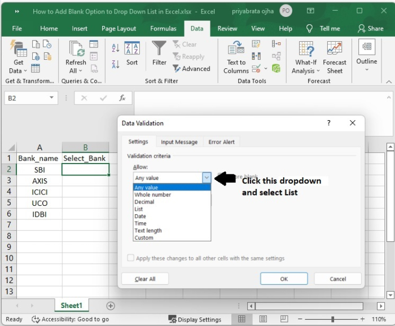
Task: Click the Refresh All icon
Action: [x=76, y=50]
